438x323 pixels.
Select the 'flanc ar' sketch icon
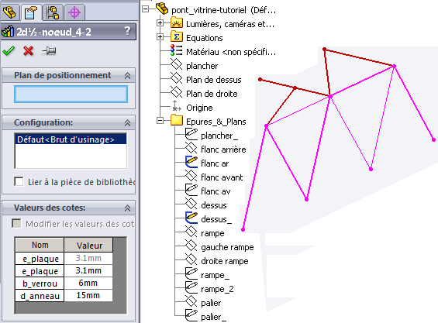point(191,162)
